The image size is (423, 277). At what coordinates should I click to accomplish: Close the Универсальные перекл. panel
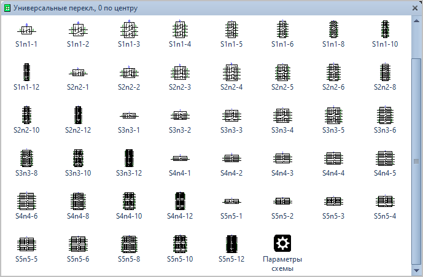click(414, 8)
